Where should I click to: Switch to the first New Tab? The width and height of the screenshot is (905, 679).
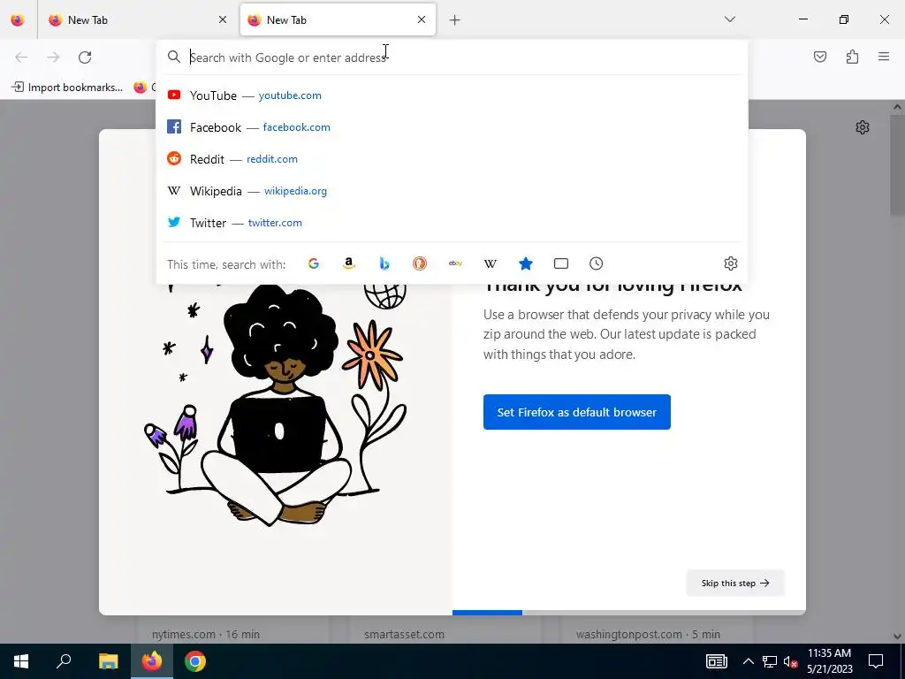tap(137, 19)
